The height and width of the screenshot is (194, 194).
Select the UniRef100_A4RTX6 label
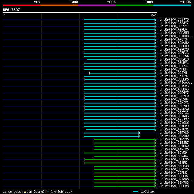174,149
